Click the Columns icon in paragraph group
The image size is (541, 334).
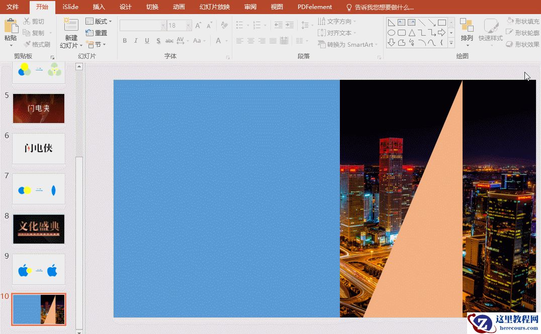coord(300,41)
